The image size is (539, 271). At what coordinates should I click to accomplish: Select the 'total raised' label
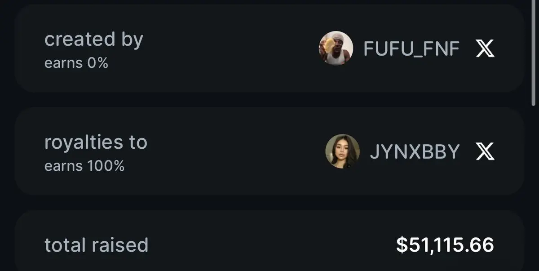96,245
